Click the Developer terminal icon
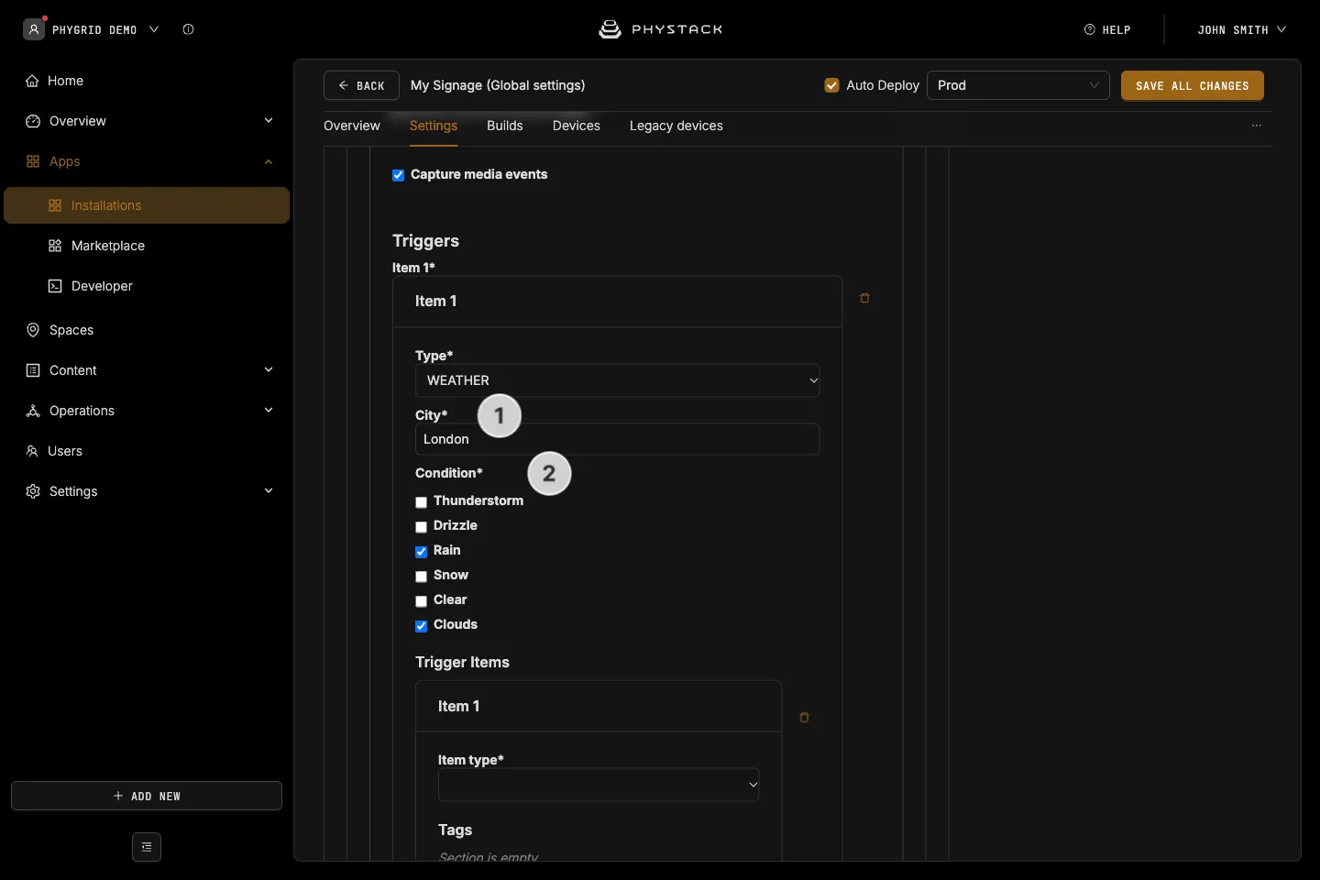Screen dimensions: 1320x880 pyautogui.click(x=55, y=286)
